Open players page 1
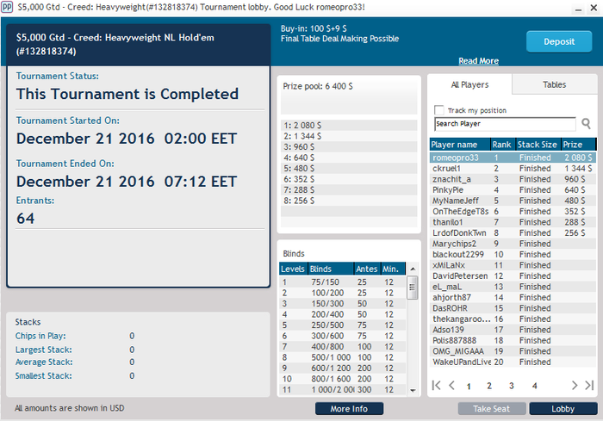Image resolution: width=603 pixels, height=421 pixels. (x=469, y=386)
